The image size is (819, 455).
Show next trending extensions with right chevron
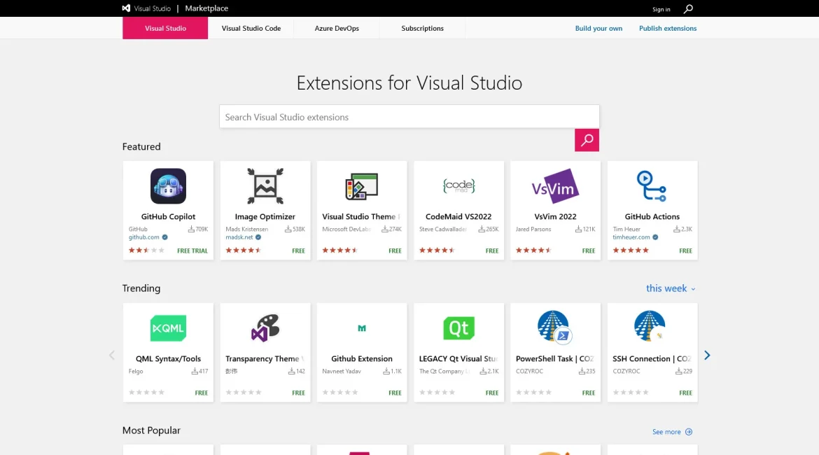(707, 355)
